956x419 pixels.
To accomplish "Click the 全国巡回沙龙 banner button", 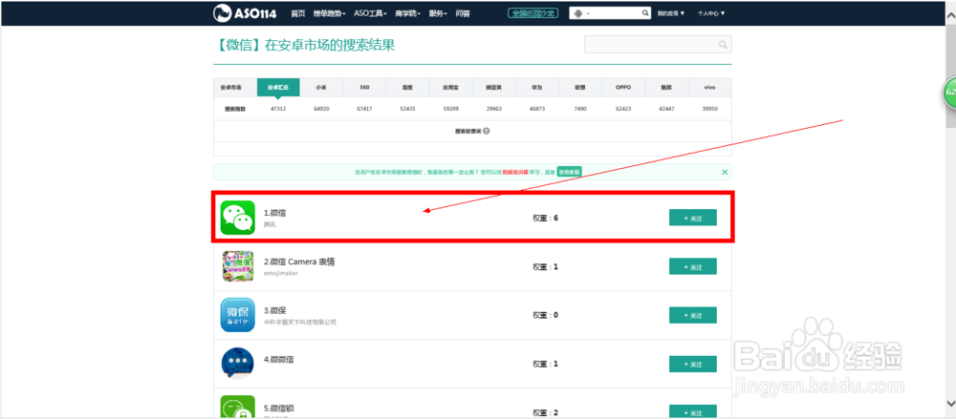I will click(x=532, y=13).
